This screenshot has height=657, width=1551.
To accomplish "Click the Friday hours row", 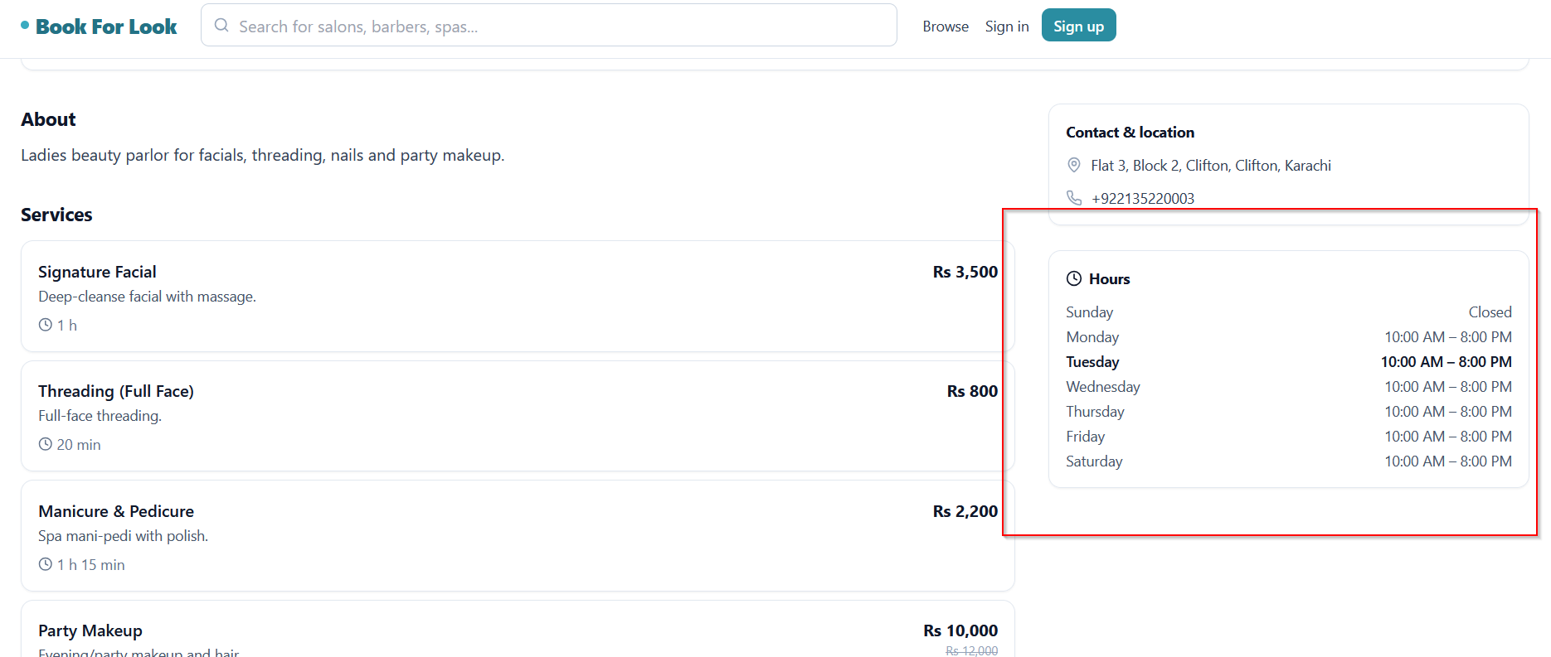I will (1289, 437).
